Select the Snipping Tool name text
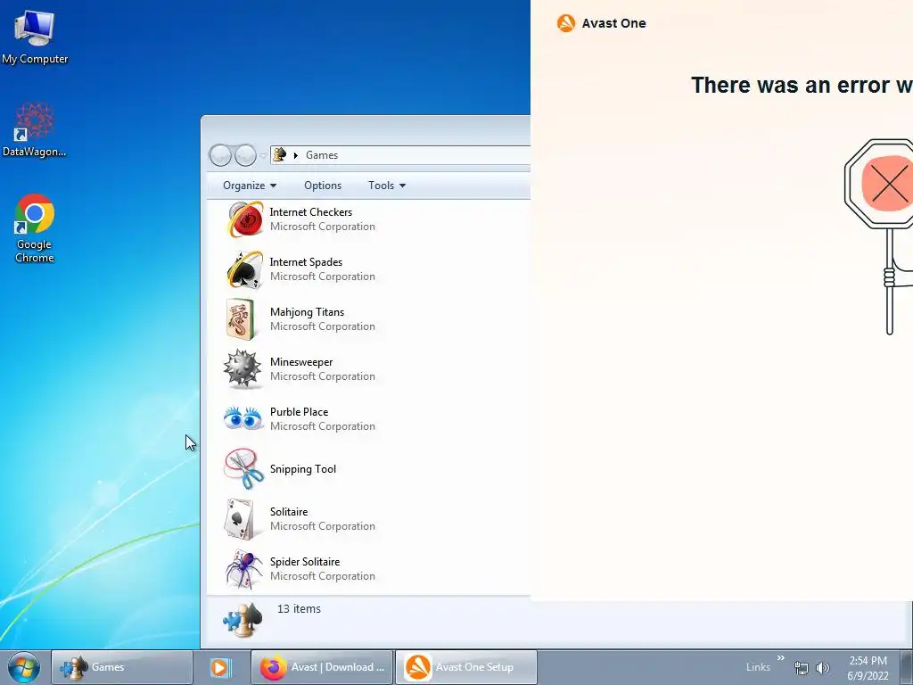 303,469
